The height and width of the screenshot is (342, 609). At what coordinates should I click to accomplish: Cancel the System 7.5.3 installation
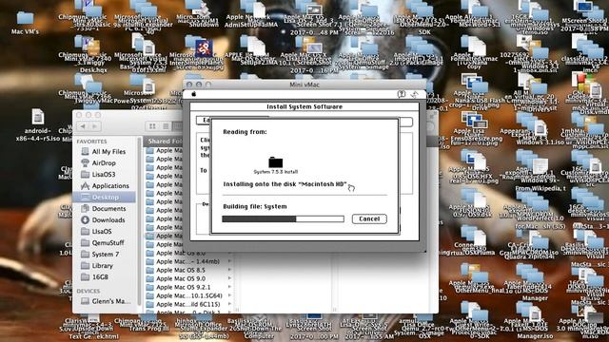coord(369,218)
